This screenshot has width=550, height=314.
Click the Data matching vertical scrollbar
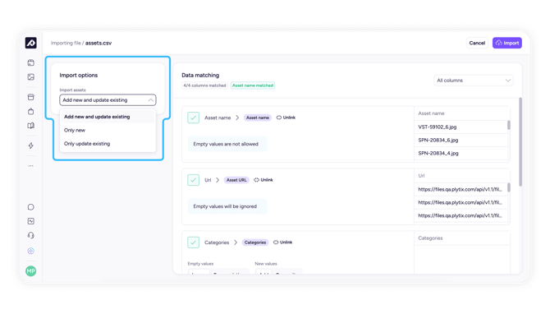tap(520, 142)
